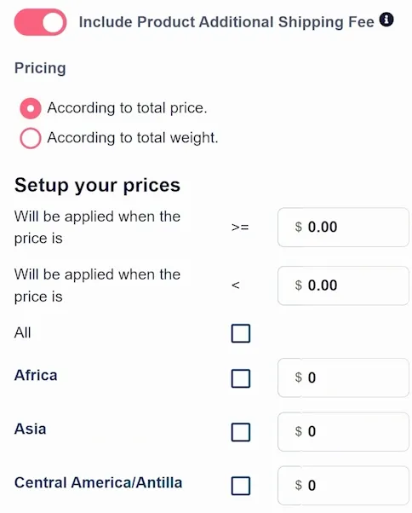The height and width of the screenshot is (513, 412).
Task: Click the Asia price input field
Action: (x=343, y=431)
